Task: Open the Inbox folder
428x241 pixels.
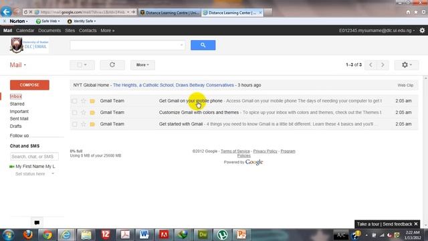Action: click(16, 96)
